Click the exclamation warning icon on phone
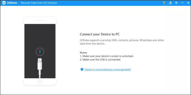 [x=40, y=52]
